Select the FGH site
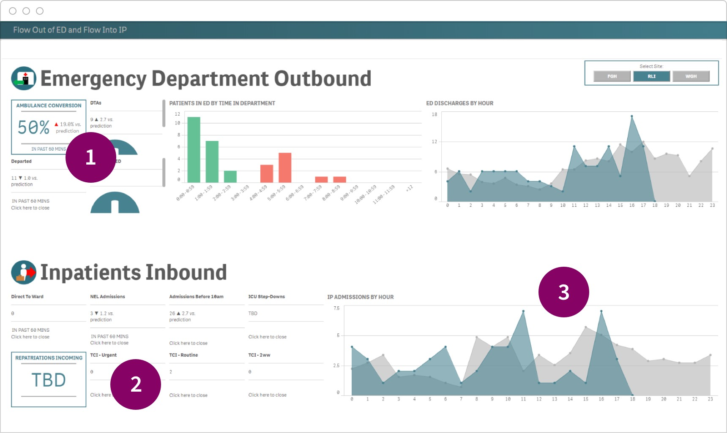The width and height of the screenshot is (727, 433). [x=612, y=76]
